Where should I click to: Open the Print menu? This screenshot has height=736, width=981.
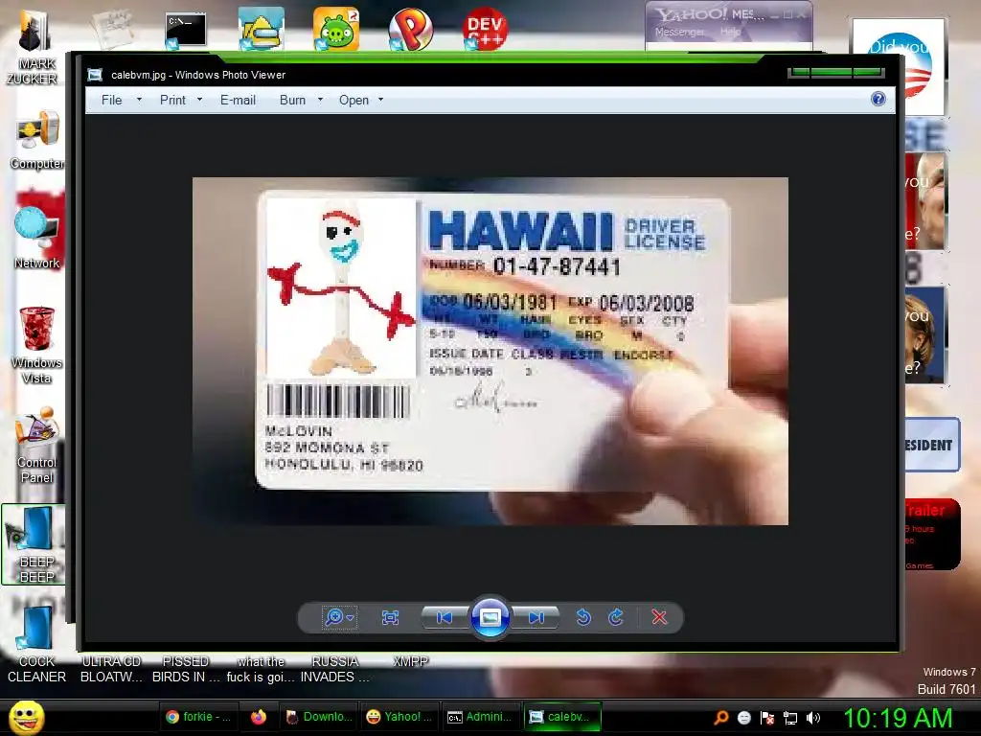pyautogui.click(x=172, y=100)
